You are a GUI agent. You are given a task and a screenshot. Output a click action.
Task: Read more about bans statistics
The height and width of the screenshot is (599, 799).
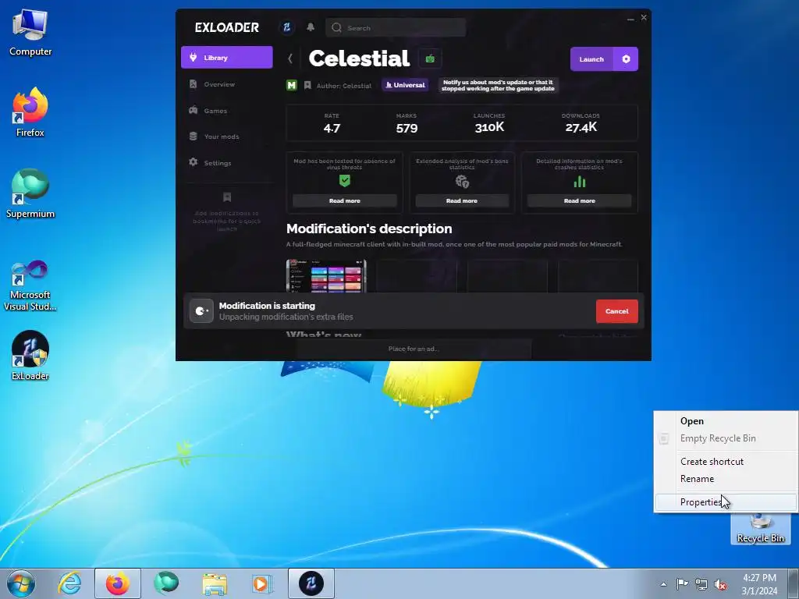tap(462, 200)
